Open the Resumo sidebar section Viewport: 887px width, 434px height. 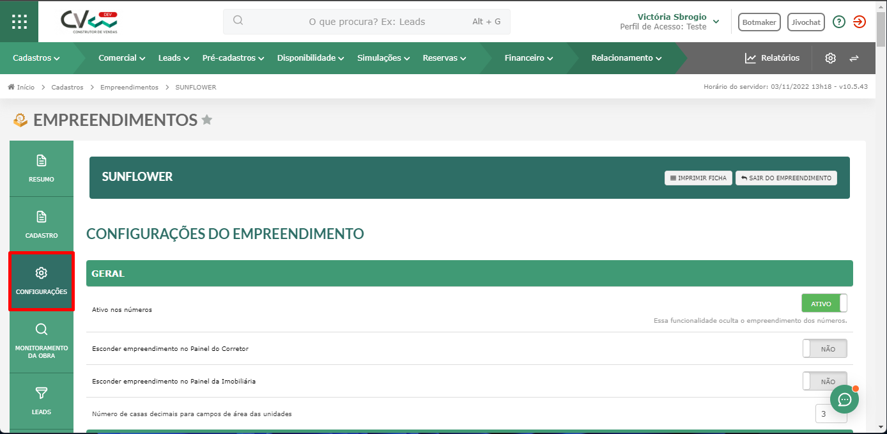pyautogui.click(x=42, y=169)
